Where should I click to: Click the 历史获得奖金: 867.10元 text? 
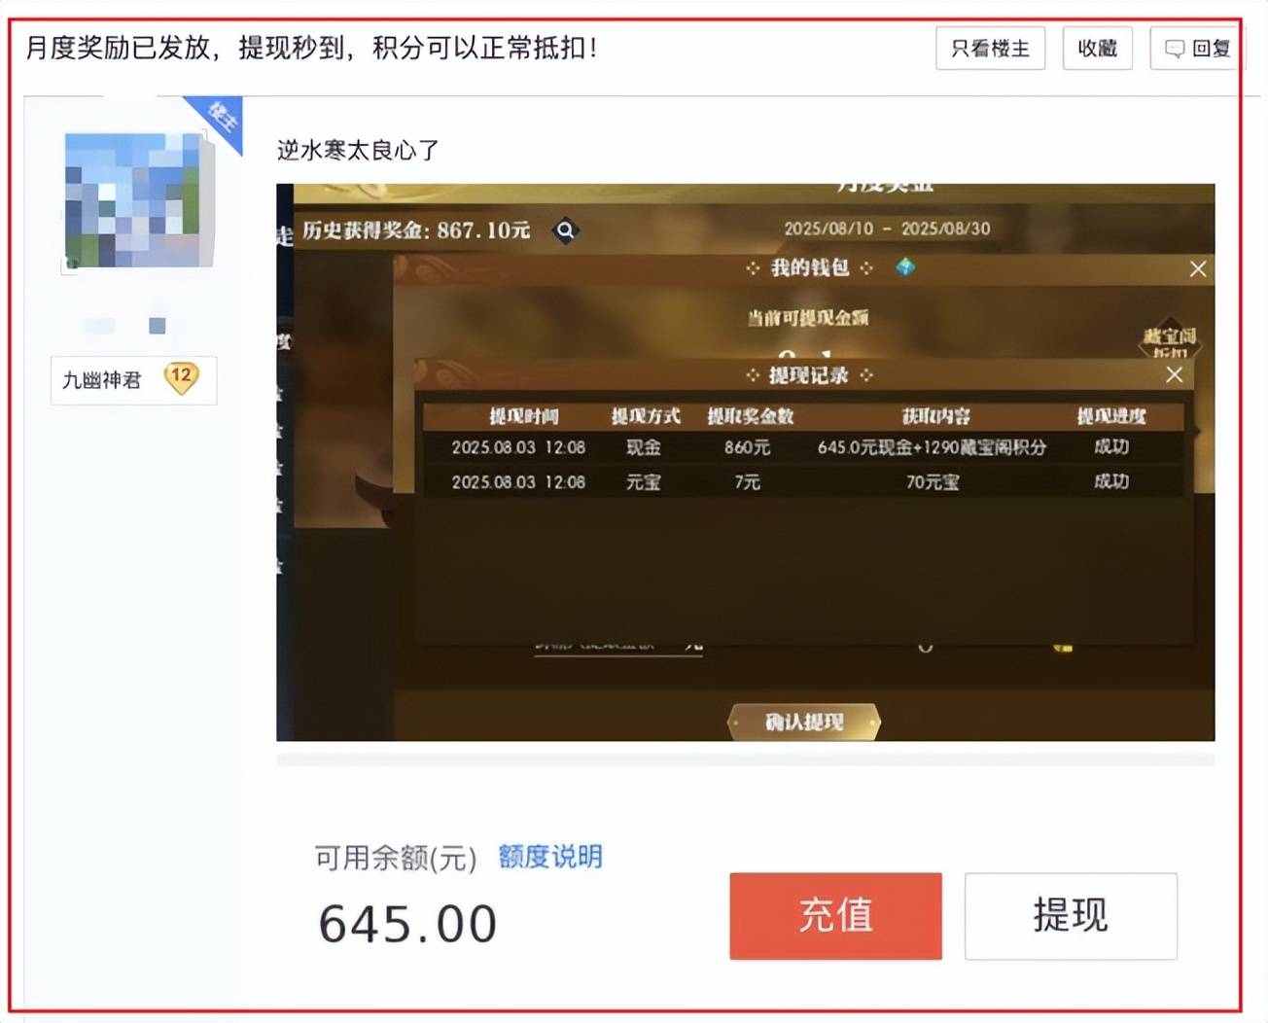pos(416,230)
